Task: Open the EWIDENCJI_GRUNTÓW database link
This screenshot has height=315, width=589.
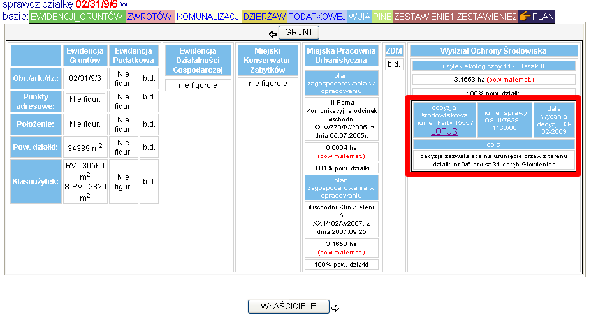Action: (77, 17)
